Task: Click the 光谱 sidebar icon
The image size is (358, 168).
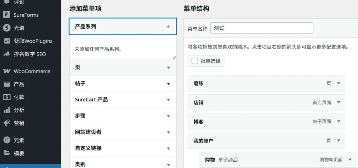Action: coord(7,28)
